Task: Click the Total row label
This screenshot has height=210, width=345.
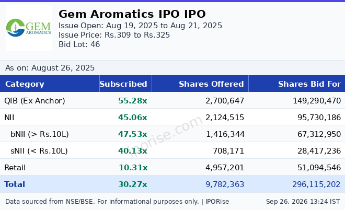Action: pos(15,184)
